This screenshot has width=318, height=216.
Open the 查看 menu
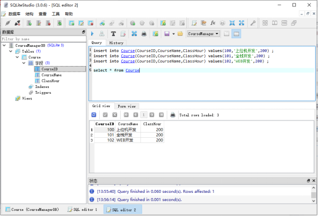point(42,14)
